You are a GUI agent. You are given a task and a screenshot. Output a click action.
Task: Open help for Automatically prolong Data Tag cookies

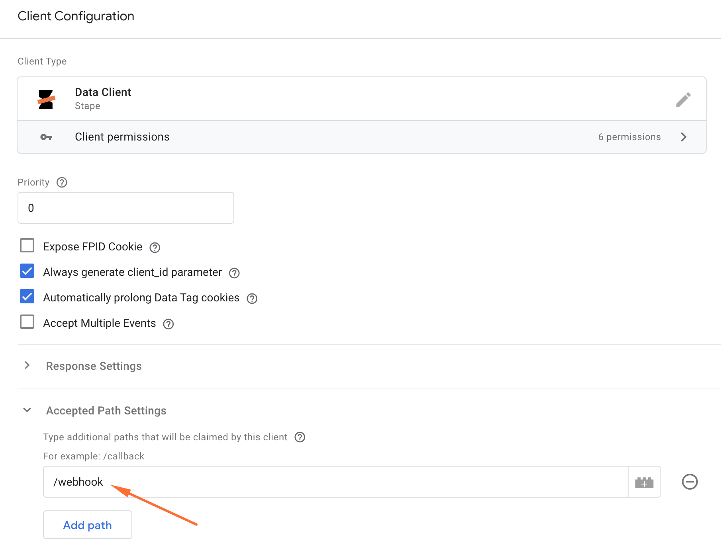252,299
